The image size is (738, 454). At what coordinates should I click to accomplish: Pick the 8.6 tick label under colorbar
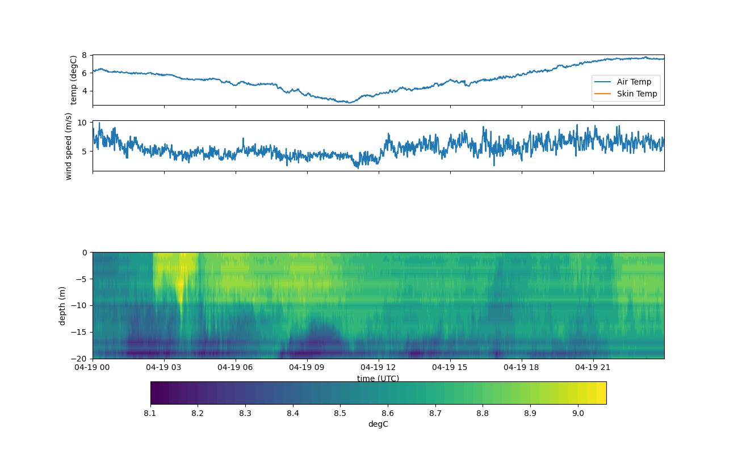[388, 413]
